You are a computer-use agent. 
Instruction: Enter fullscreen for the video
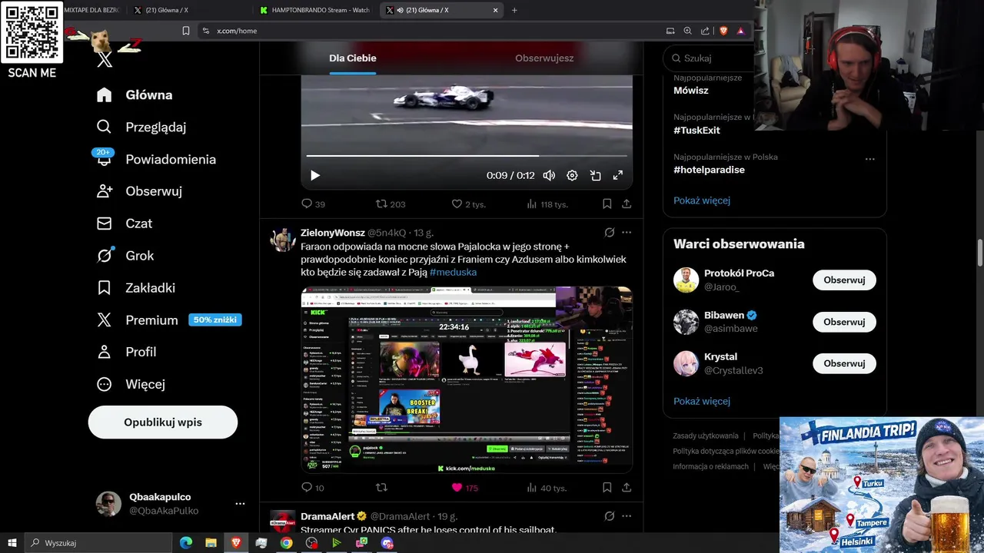(617, 175)
